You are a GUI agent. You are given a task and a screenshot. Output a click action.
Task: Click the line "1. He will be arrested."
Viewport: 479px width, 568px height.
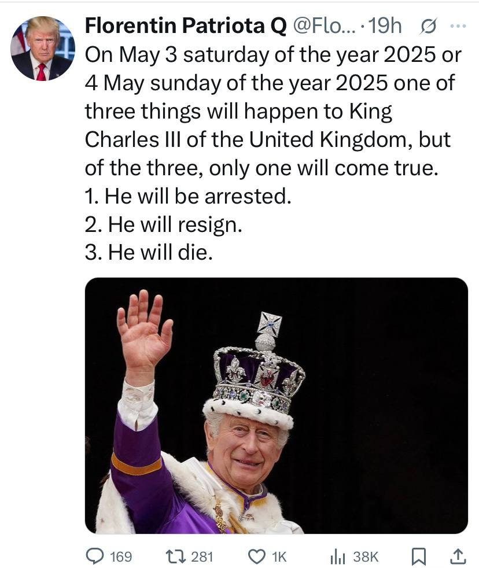click(187, 197)
